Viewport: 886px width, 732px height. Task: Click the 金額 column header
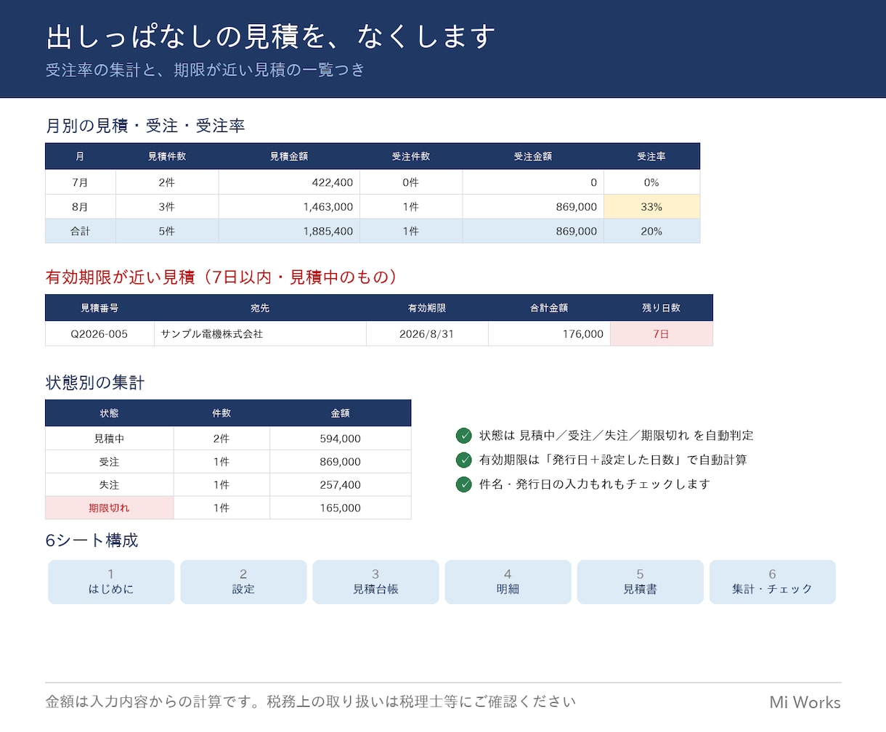click(x=341, y=413)
